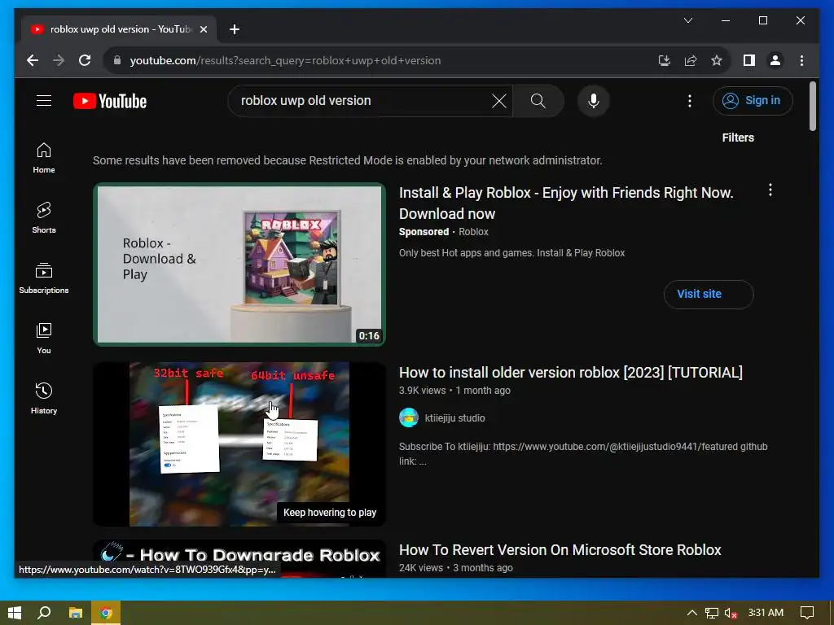Image resolution: width=834 pixels, height=625 pixels.
Task: Go forward in Chrome
Action: pyautogui.click(x=59, y=60)
